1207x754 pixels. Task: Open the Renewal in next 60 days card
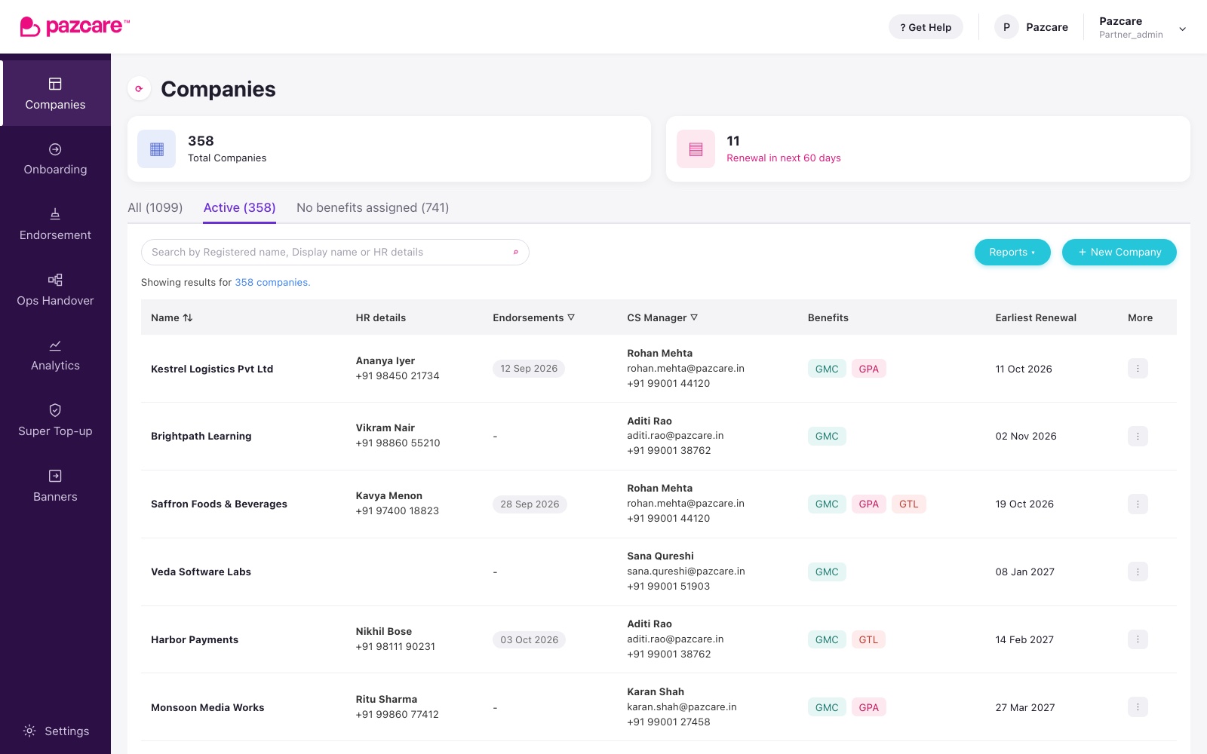[x=928, y=149]
